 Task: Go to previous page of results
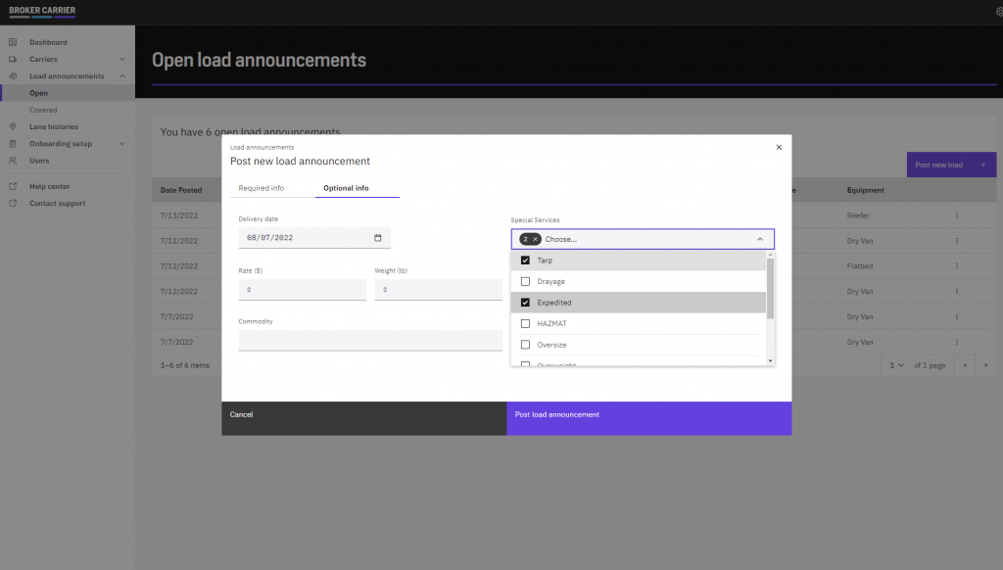965,365
